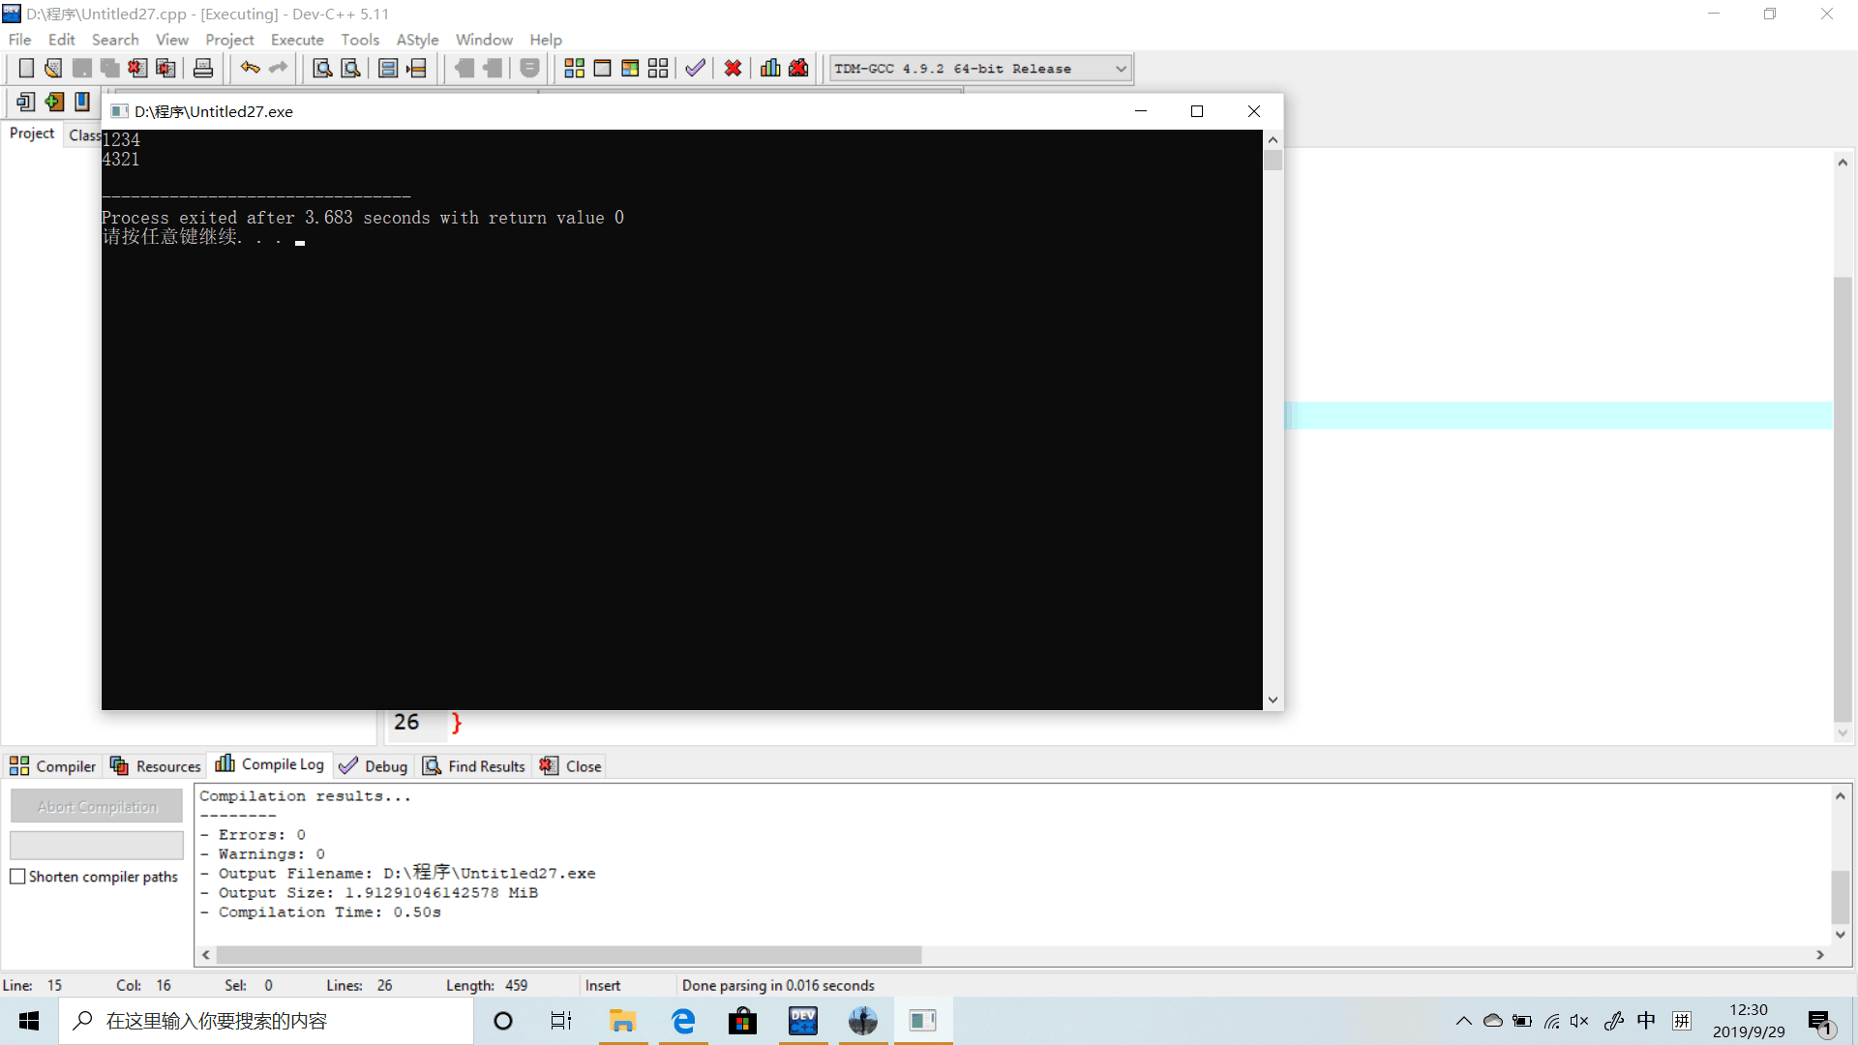Click the console exe taskbar icon
1858x1045 pixels.
click(923, 1021)
